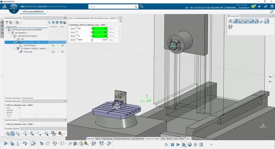Image resolution: width=275 pixels, height=149 pixels.
Task: Click the tables icon in Simulation Options
Action: click(x=53, y=134)
